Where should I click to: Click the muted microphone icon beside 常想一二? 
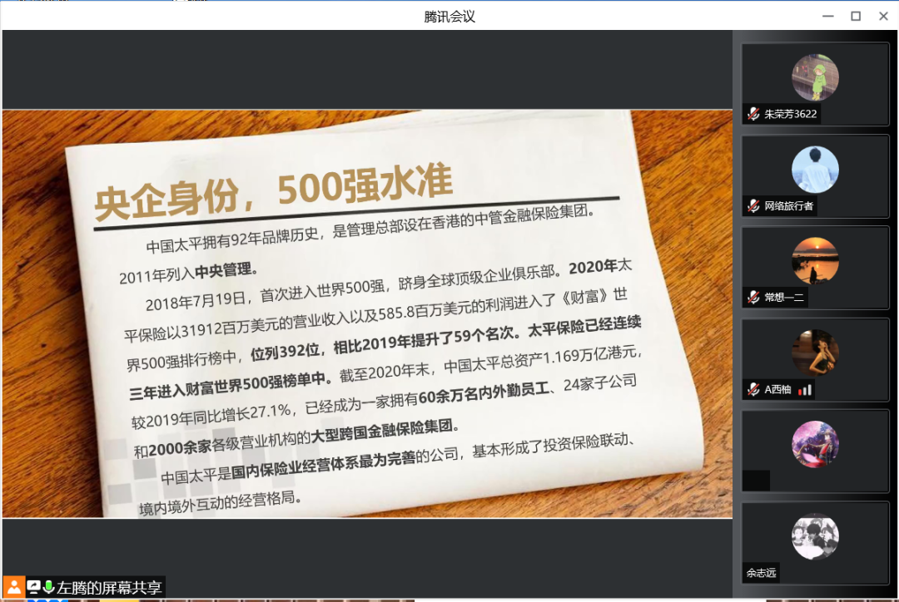click(753, 298)
